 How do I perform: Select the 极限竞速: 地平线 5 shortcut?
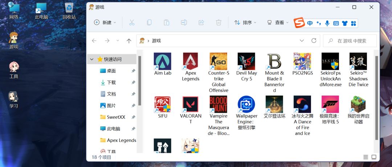pyautogui.click(x=331, y=110)
